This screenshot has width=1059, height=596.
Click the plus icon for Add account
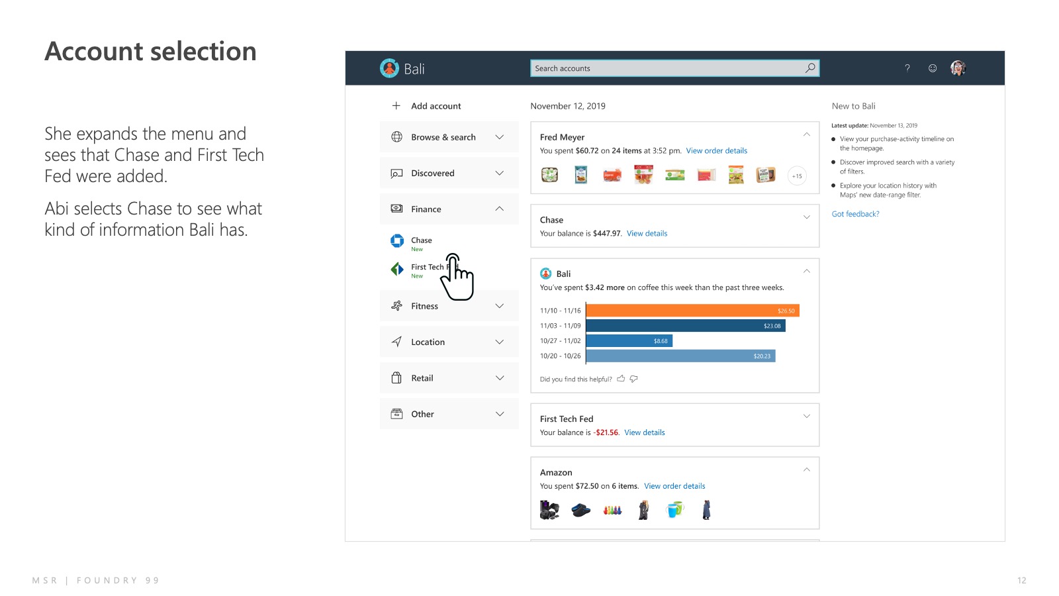[396, 106]
